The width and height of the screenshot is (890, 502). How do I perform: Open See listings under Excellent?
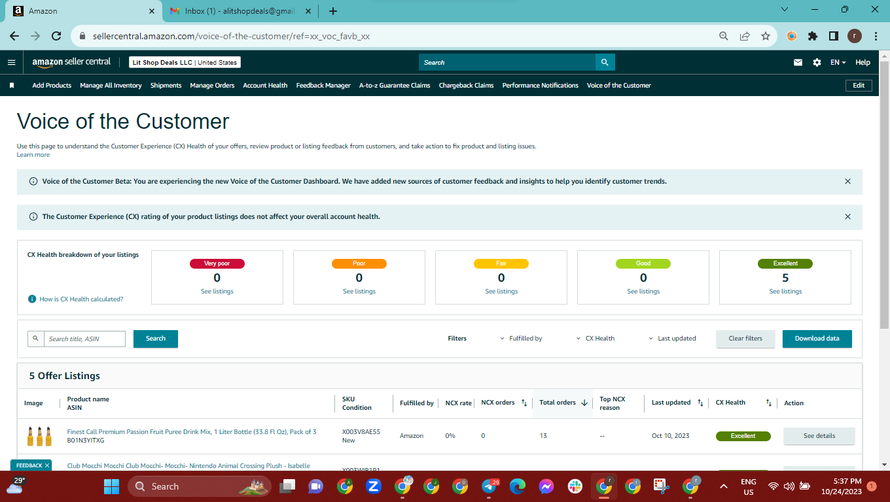pos(785,292)
